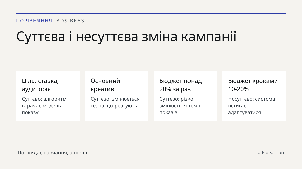
Task: Click the Основний креатив card heading
Action: tap(105, 85)
